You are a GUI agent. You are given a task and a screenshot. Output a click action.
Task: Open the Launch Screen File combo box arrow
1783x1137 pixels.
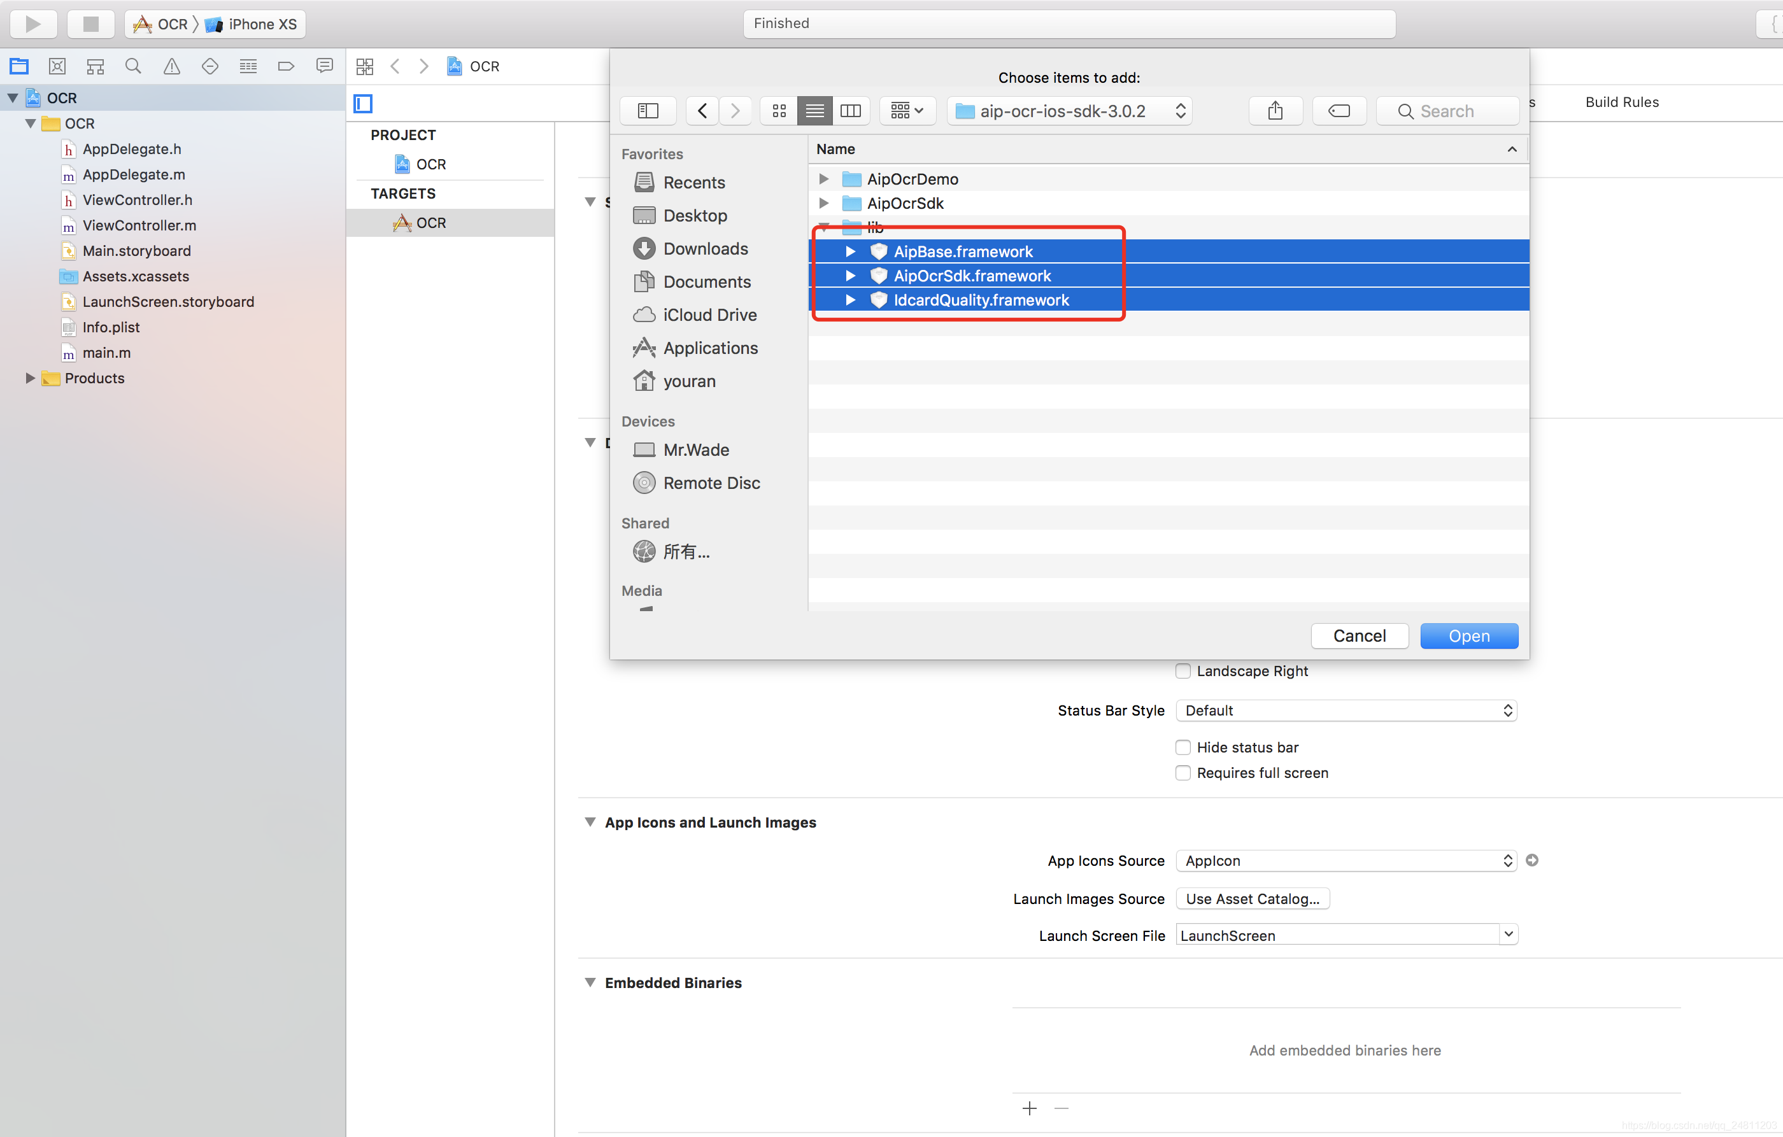1509,935
